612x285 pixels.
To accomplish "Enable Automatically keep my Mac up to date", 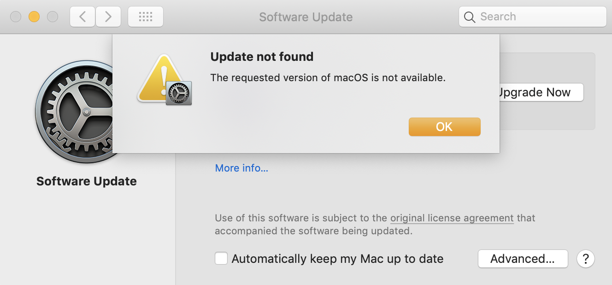I will tap(221, 259).
